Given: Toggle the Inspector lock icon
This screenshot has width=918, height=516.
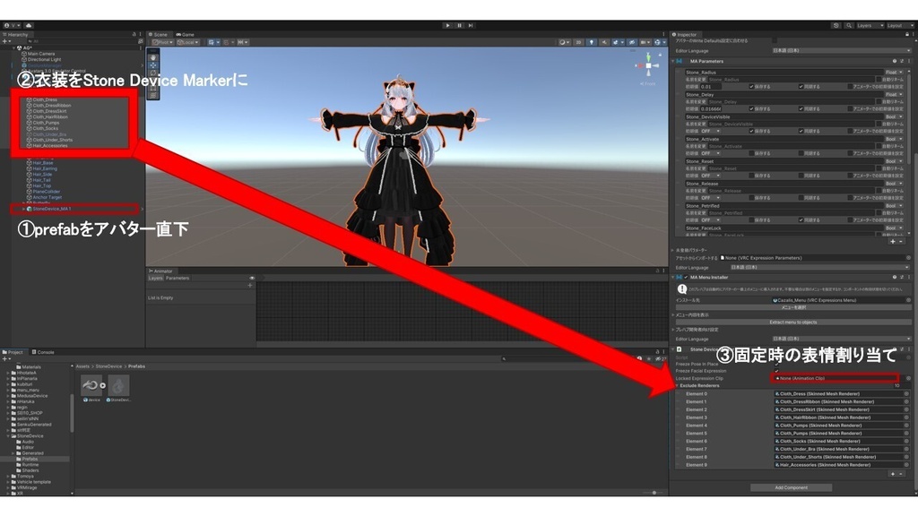Looking at the screenshot, I should [907, 35].
